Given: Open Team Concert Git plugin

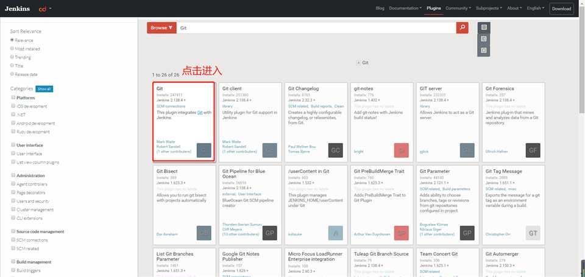Looking at the screenshot, I should pyautogui.click(x=438, y=254).
